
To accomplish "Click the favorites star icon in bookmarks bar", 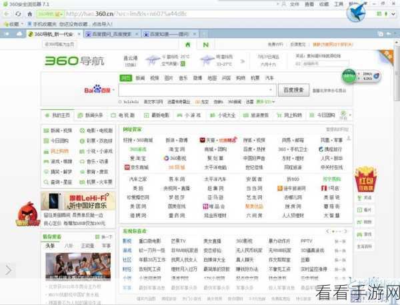I will click(x=7, y=24).
